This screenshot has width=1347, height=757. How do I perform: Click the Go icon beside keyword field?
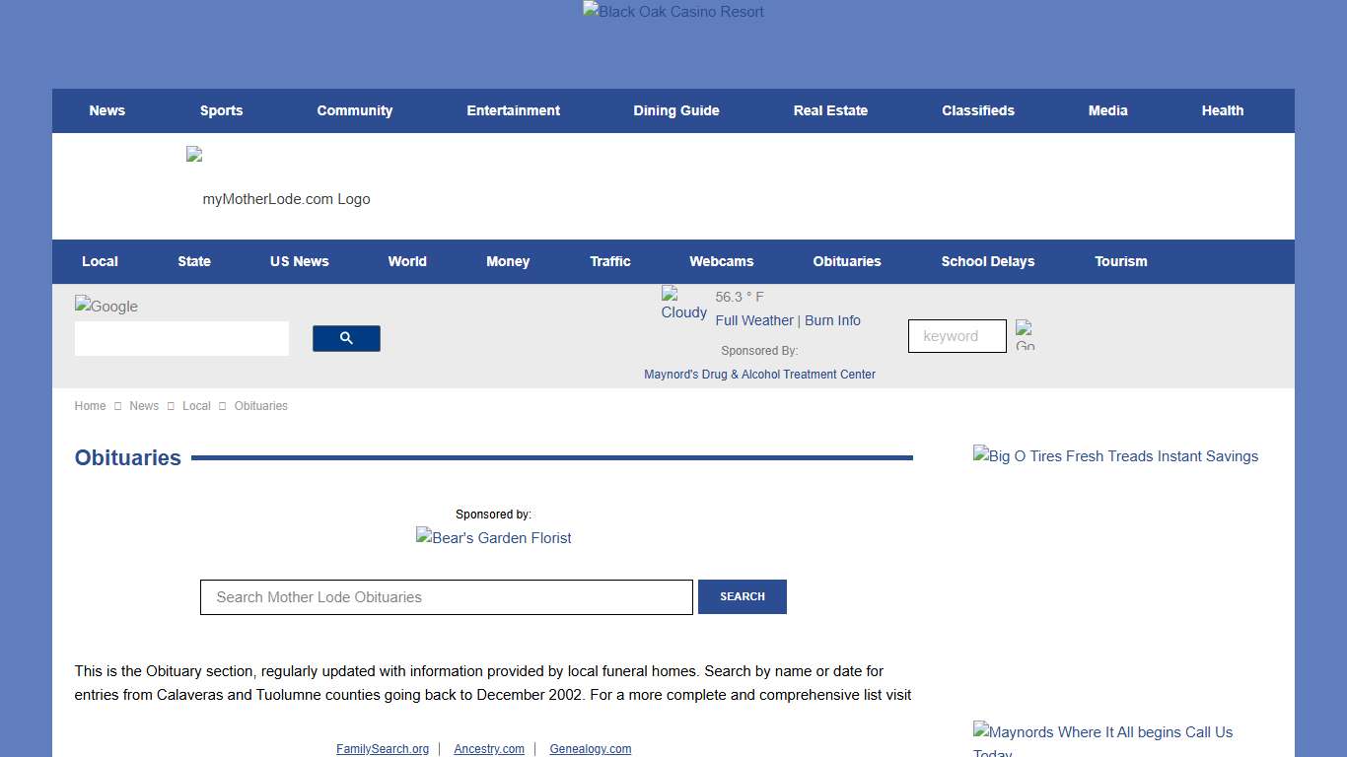1025,335
